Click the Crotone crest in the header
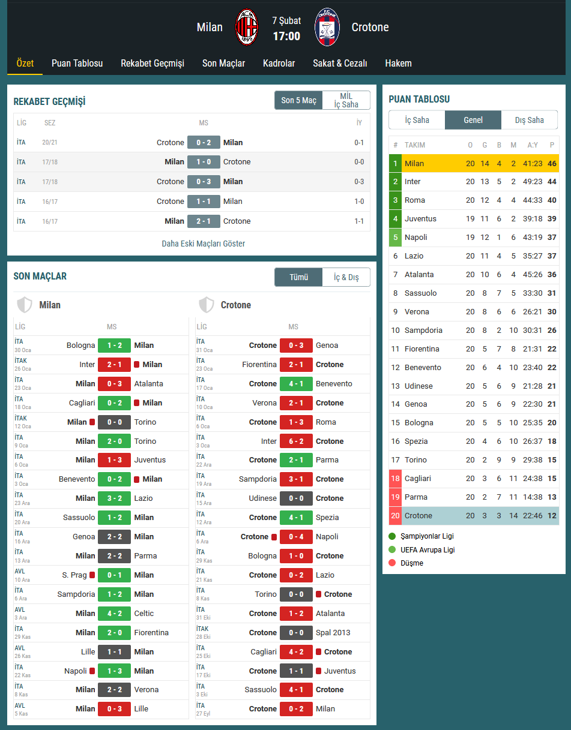 point(327,27)
